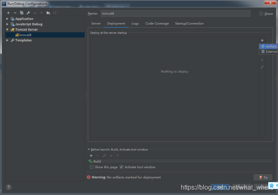
Task: Choose External Source from the popup
Action: coord(268,52)
